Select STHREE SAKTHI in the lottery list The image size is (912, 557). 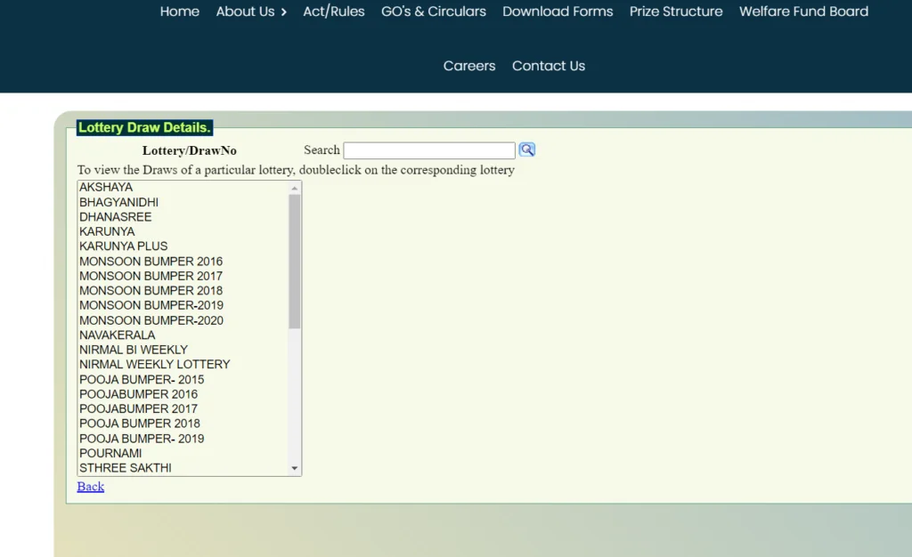[183, 468]
